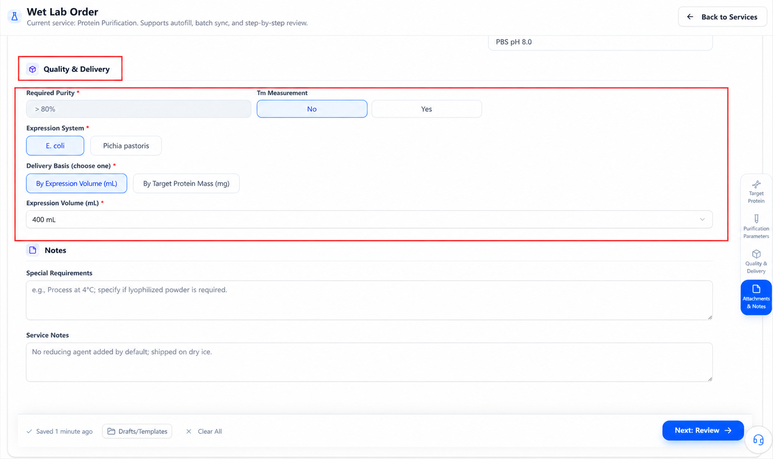Select By Expression Volume (mL) delivery basis
Screen dimensions: 773x459
coord(76,183)
